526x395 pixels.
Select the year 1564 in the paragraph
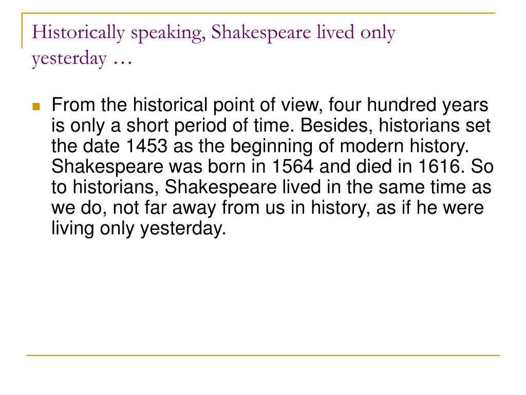292,167
